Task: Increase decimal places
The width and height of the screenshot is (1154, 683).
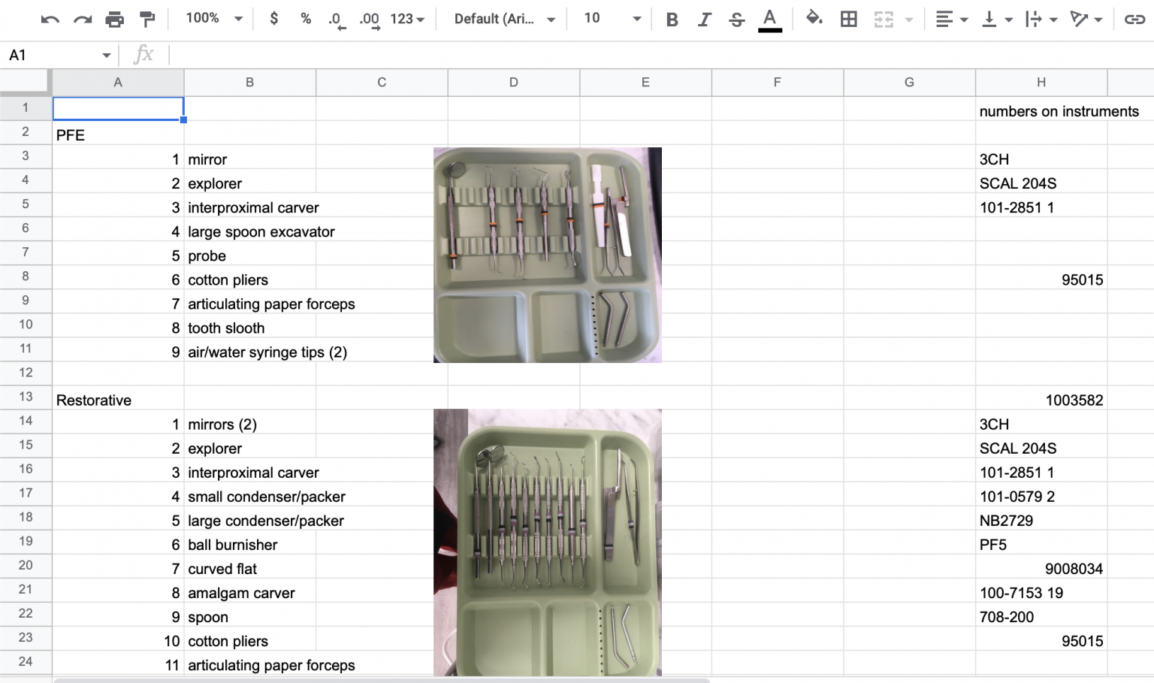Action: [x=367, y=19]
